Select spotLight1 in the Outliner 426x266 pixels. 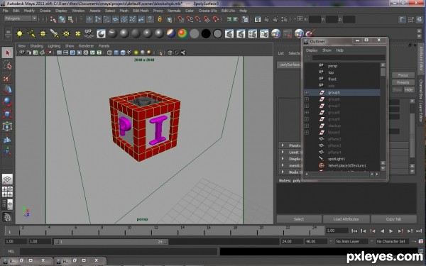337,159
